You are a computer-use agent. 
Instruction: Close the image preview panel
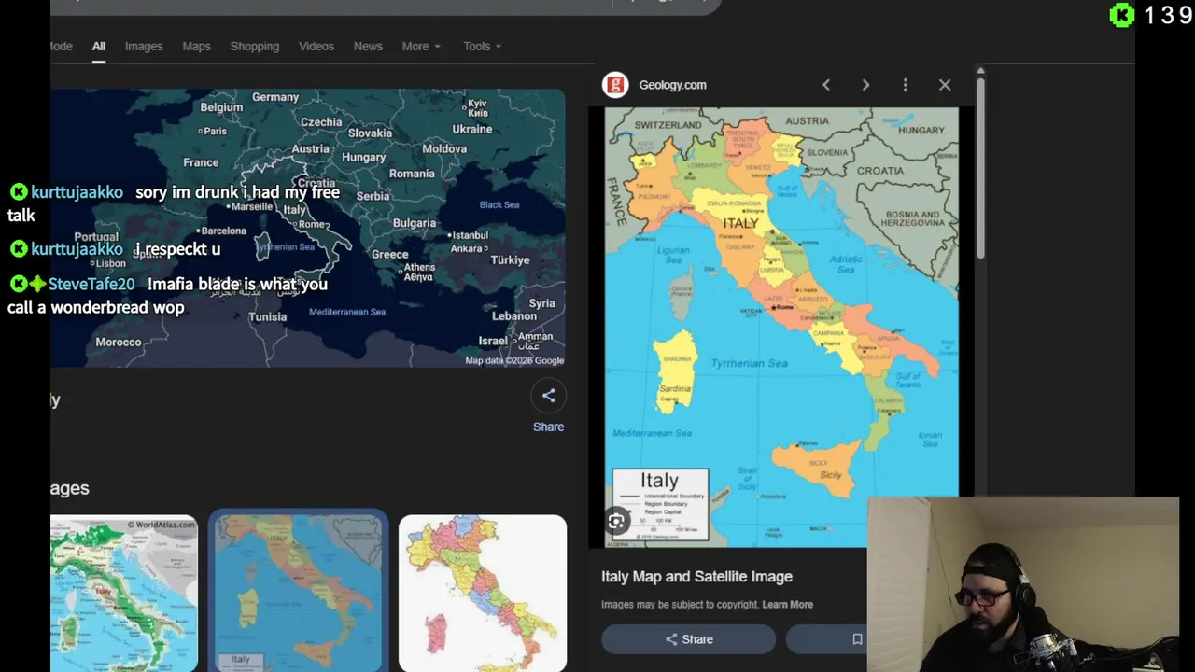coord(945,85)
